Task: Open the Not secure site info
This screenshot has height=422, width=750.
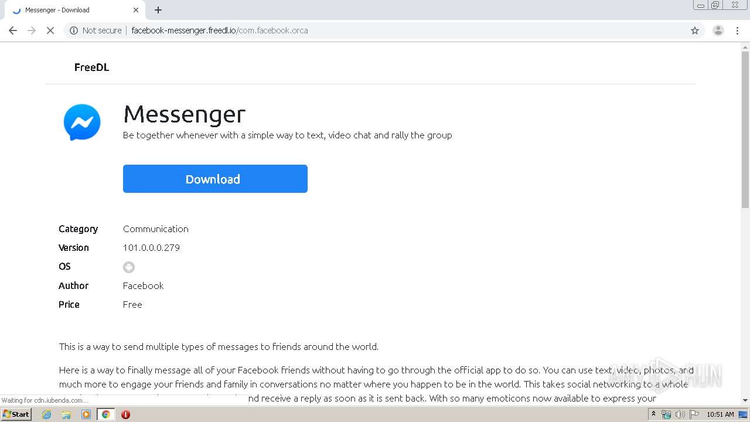Action: (x=96, y=30)
